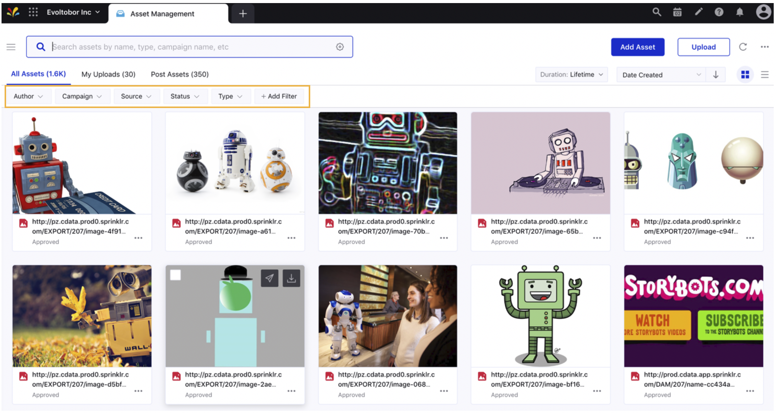Open the neon robot thumbnail
Viewport: 776px width, 413px height.
(388, 163)
